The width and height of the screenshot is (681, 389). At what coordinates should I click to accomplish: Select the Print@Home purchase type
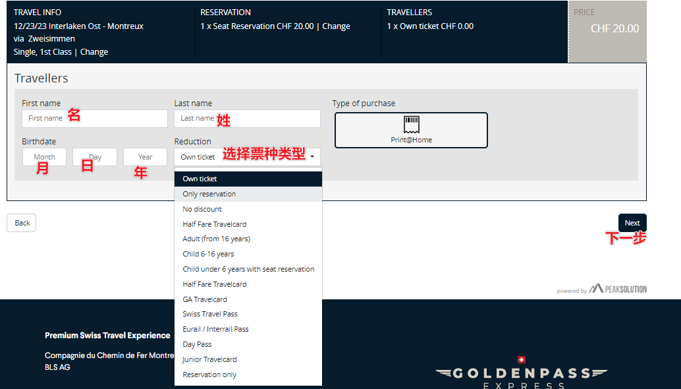[x=411, y=131]
